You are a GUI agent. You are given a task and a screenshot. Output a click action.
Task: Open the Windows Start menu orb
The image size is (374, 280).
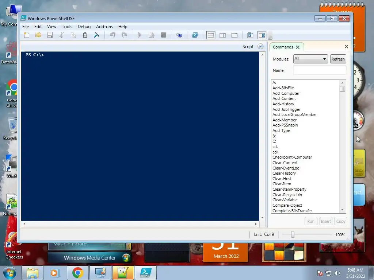pos(10,273)
